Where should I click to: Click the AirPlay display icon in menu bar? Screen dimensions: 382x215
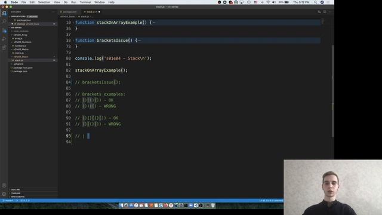tap(241, 2)
